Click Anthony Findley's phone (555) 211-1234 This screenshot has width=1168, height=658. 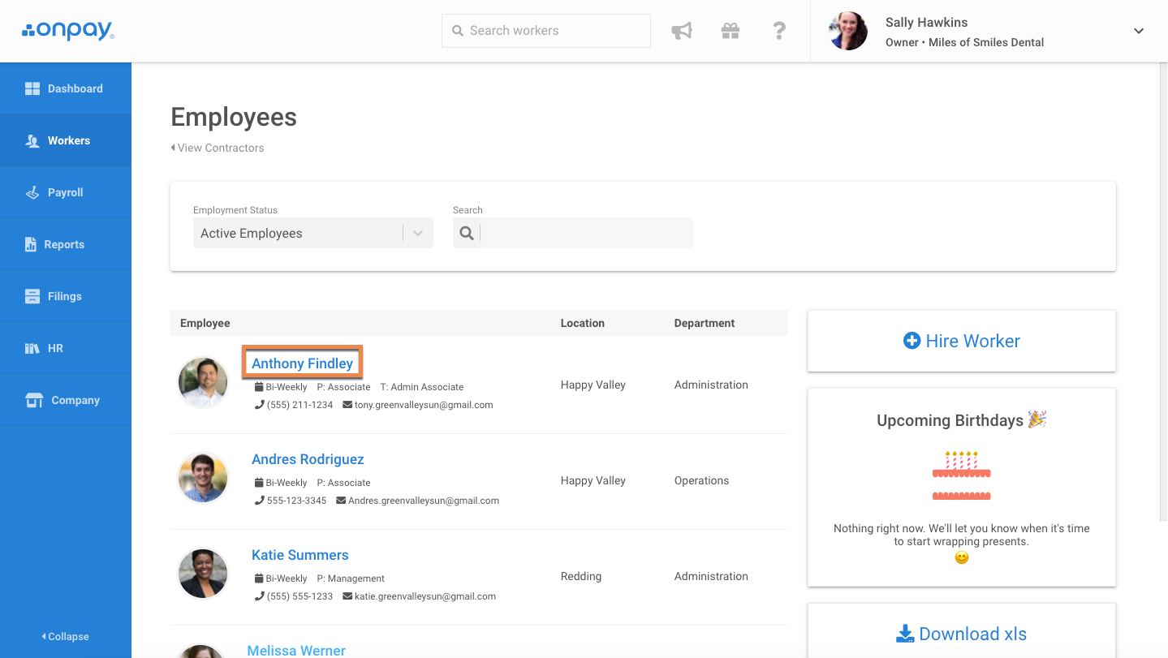[x=300, y=405]
